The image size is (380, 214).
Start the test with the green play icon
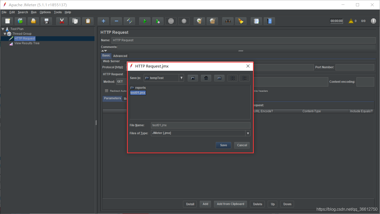(145, 21)
